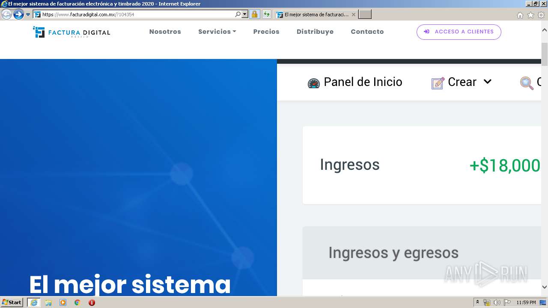Image resolution: width=548 pixels, height=308 pixels.
Task: Open the Windows Start menu
Action: 12,302
